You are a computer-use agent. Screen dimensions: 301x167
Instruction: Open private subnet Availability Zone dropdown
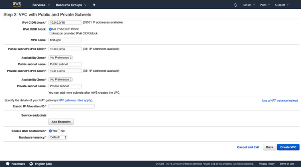(61, 79)
